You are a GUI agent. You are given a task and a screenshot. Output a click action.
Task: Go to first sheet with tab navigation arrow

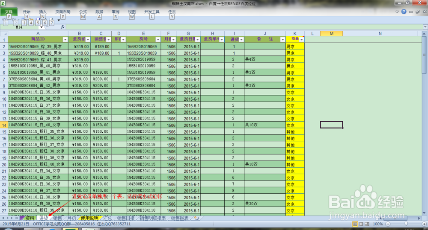[3, 218]
